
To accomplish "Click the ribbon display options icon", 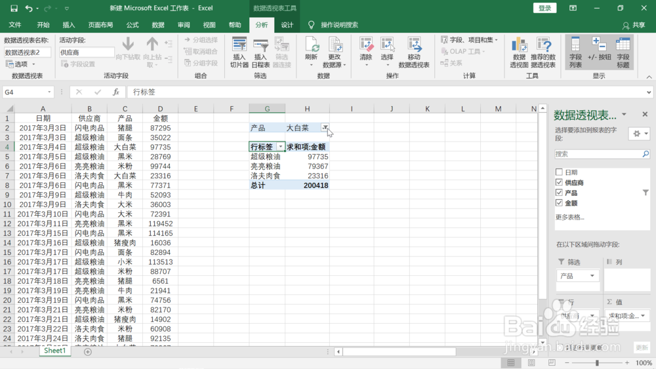I will click(x=573, y=8).
